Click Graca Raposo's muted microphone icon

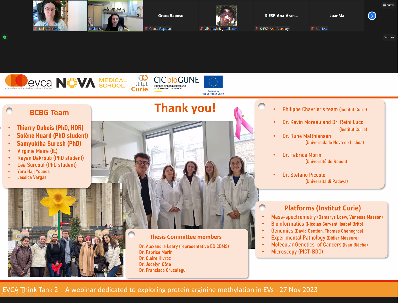(146, 29)
